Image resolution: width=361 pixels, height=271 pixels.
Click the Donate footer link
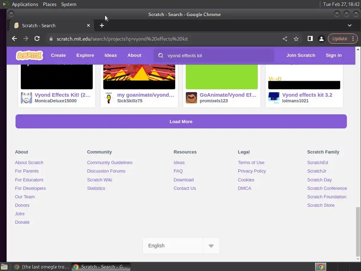pos(22,222)
